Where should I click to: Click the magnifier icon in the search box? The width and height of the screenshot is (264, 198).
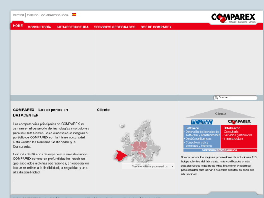tap(216, 98)
